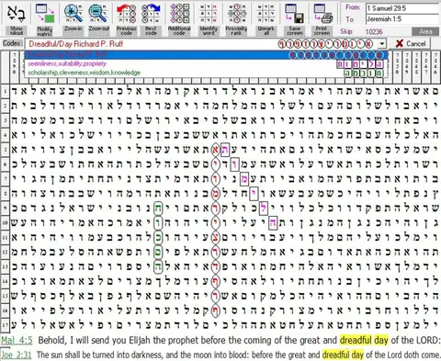The image size is (441, 361).
Task: Click magenta-boxed letter in row 10
Action: pyautogui.click(x=273, y=223)
